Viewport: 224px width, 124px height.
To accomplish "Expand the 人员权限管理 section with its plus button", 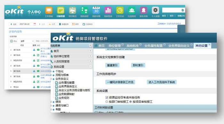I will tap(91, 61).
